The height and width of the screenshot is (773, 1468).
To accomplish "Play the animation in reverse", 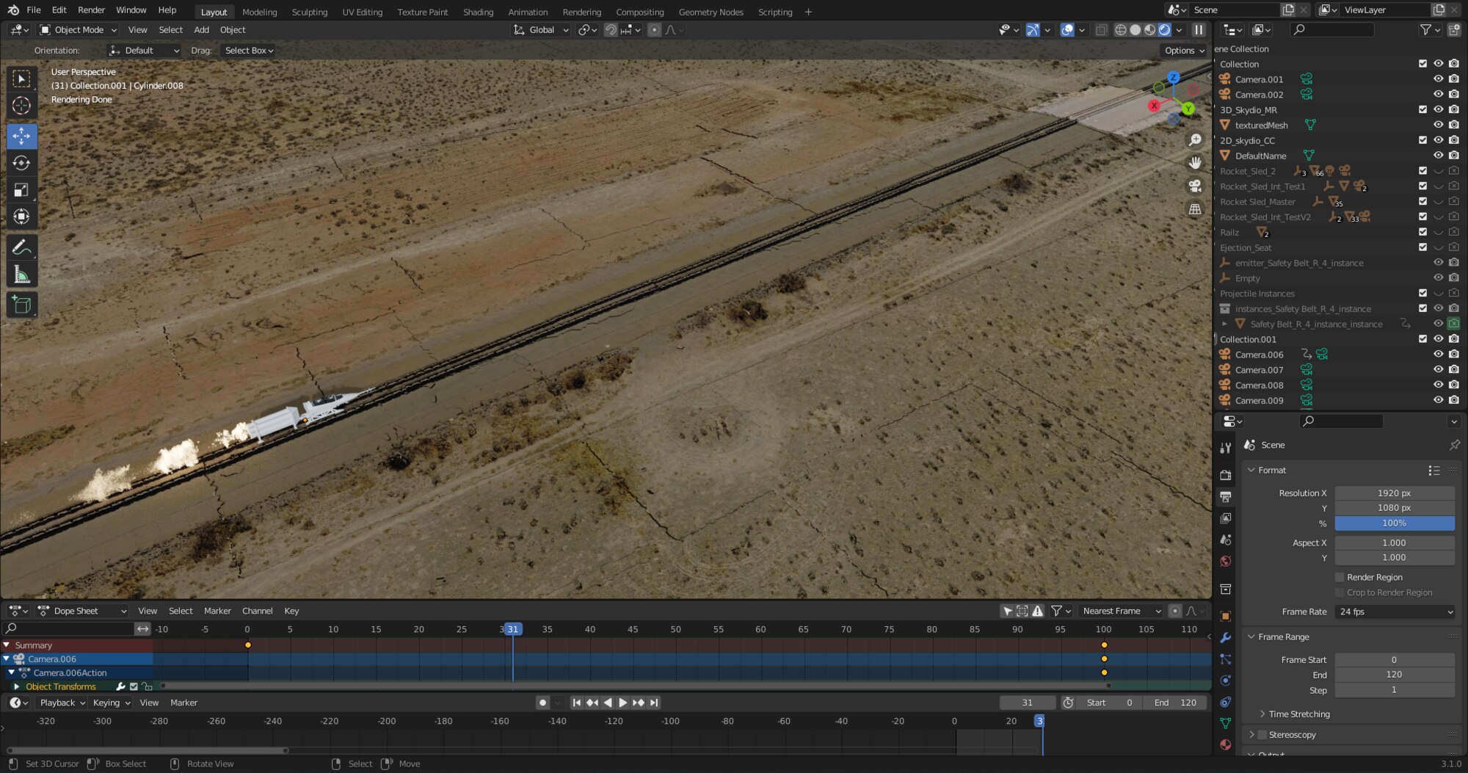I will [607, 703].
